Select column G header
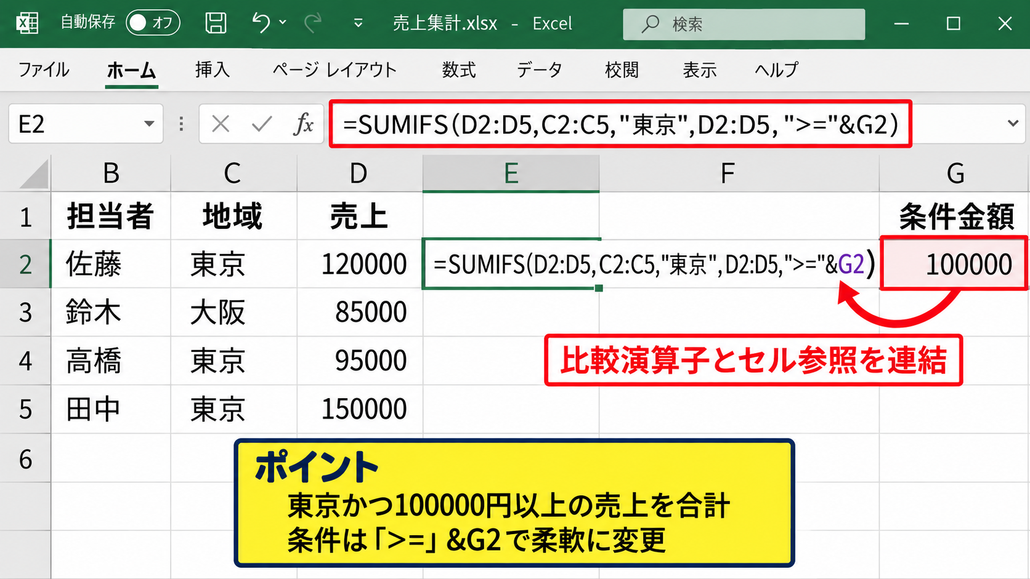Viewport: 1030px width, 579px height. [955, 174]
